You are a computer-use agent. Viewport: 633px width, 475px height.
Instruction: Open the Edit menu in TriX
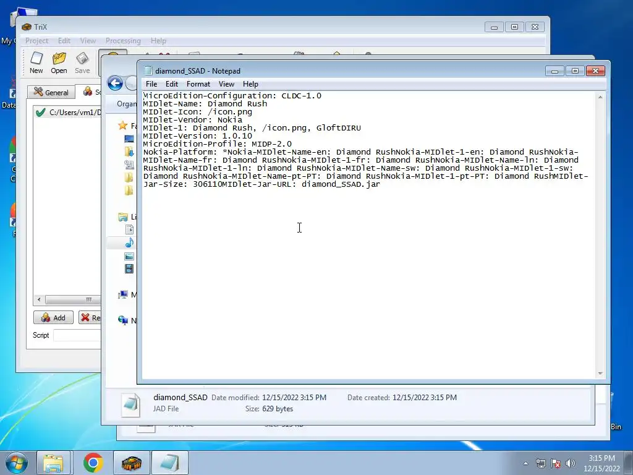(x=64, y=41)
